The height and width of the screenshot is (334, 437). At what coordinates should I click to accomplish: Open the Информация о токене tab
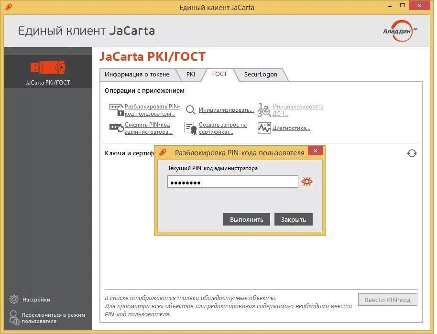click(137, 75)
